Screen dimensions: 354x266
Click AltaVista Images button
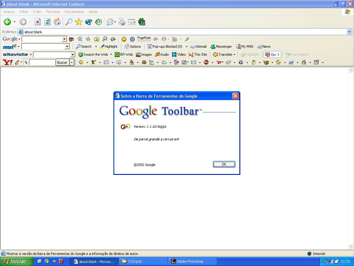click(x=144, y=54)
